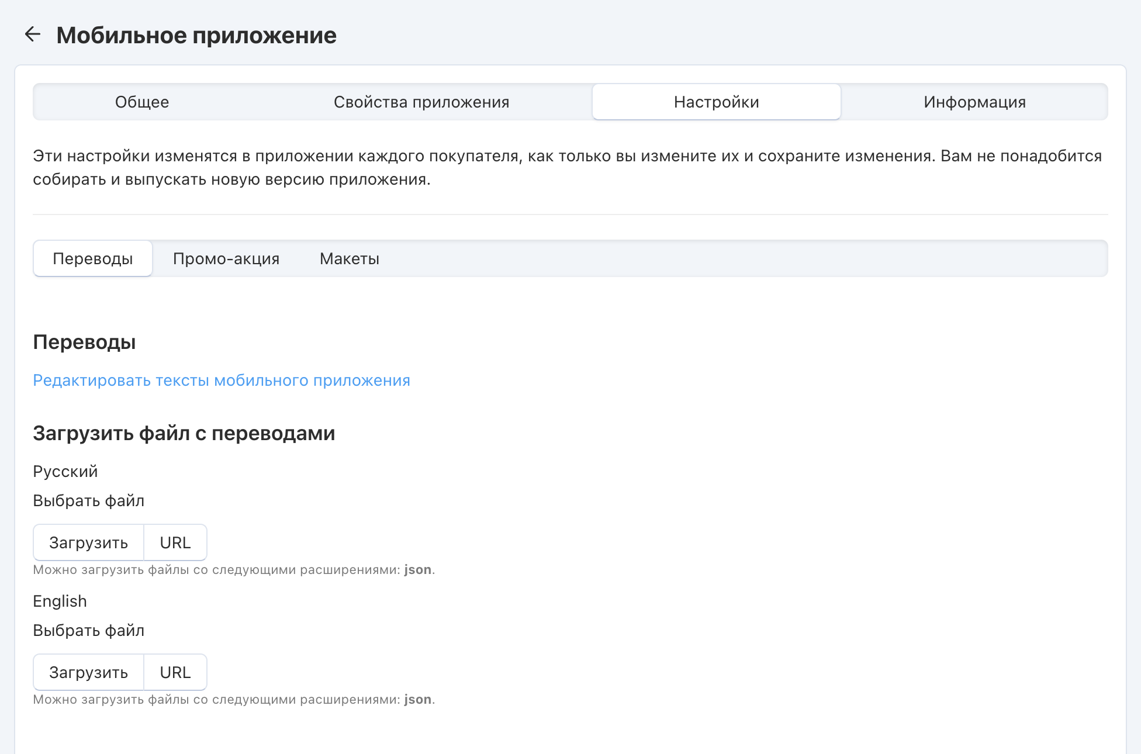Click Выбрать файл label under Русский
This screenshot has height=754, width=1141.
(89, 501)
